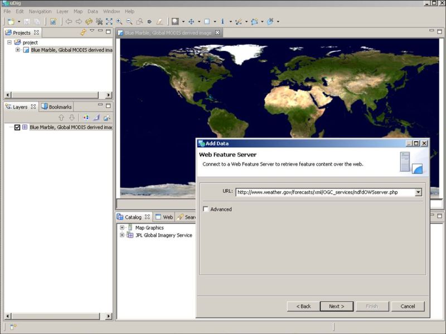Open the Layer menu
Screen dimensions: 446x334
[62, 11]
